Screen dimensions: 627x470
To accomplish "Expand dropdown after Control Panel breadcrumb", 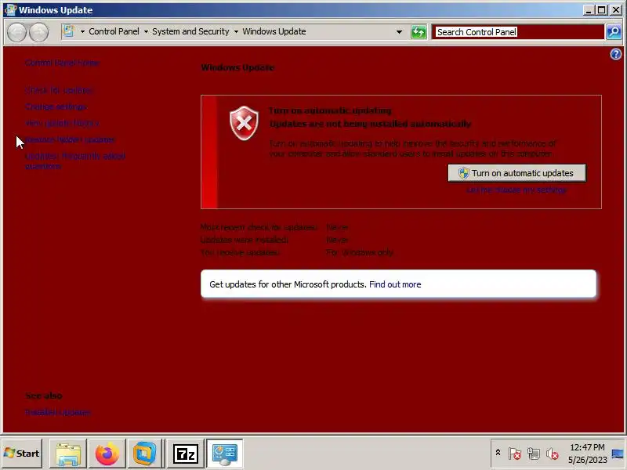I will point(146,31).
